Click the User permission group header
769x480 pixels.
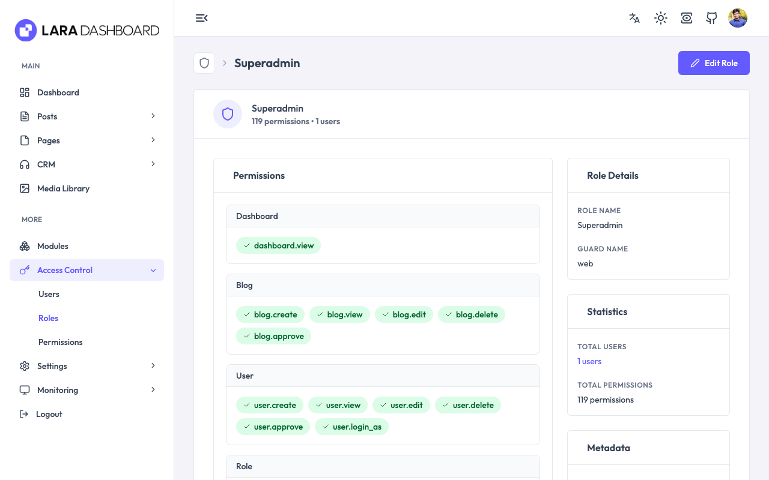click(x=383, y=376)
